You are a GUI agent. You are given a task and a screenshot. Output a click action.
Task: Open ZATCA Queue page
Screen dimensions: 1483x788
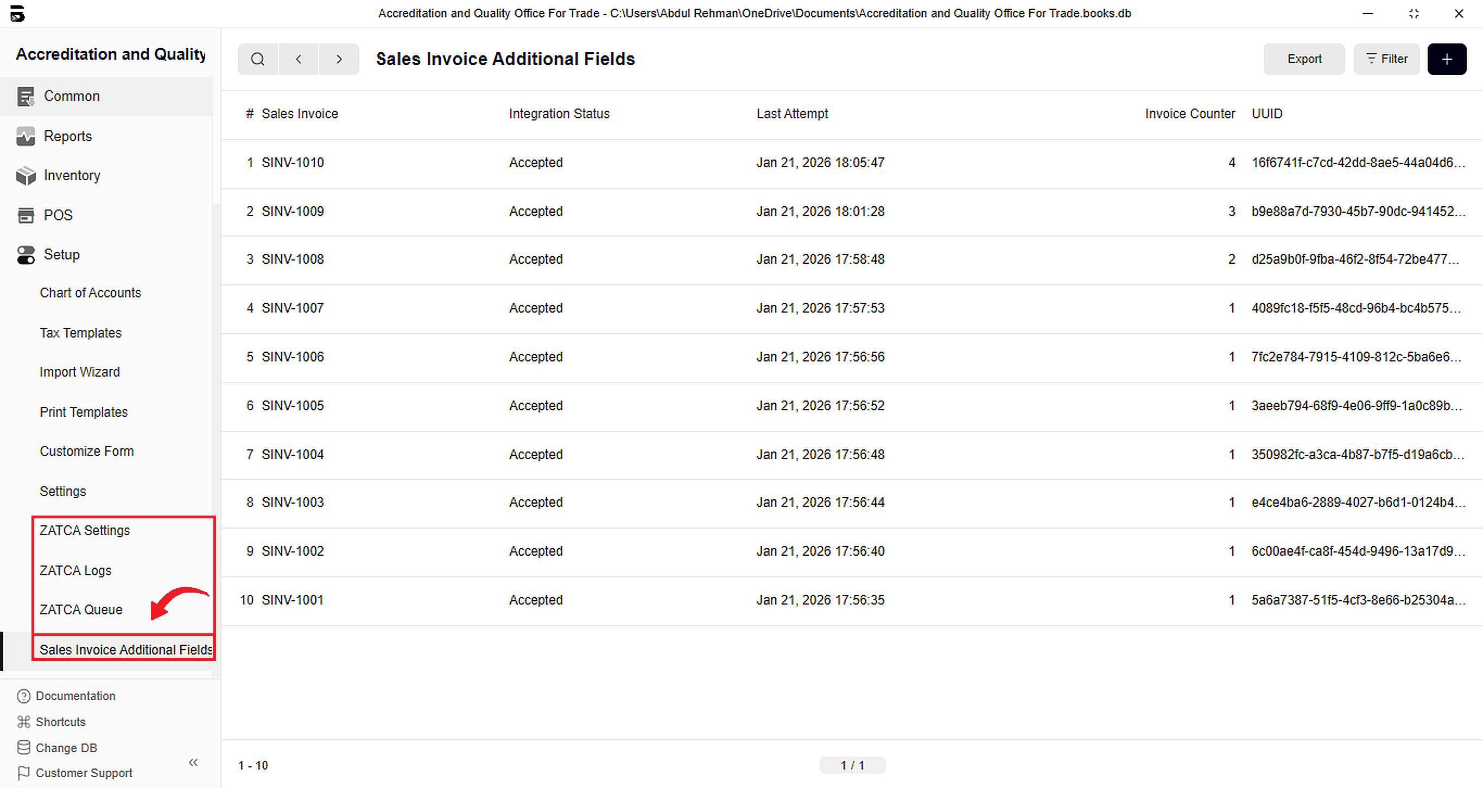click(x=80, y=609)
